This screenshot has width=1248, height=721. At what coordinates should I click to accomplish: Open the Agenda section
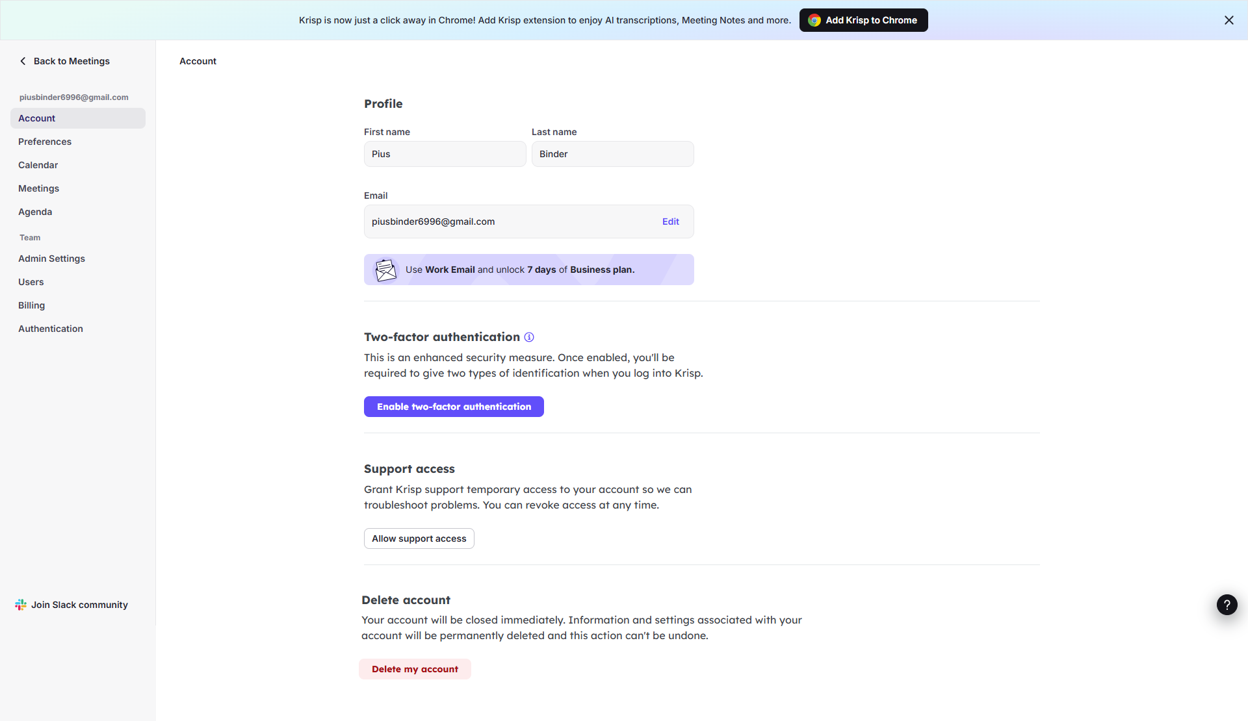(x=35, y=212)
